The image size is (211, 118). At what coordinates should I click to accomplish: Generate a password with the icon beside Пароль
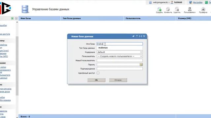(141, 65)
